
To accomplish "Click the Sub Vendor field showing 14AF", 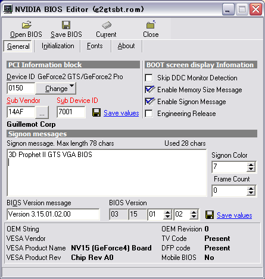I will point(21,112).
